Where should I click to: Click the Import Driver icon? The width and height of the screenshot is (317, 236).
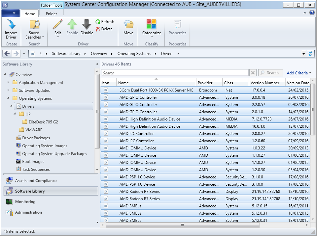tap(11, 24)
